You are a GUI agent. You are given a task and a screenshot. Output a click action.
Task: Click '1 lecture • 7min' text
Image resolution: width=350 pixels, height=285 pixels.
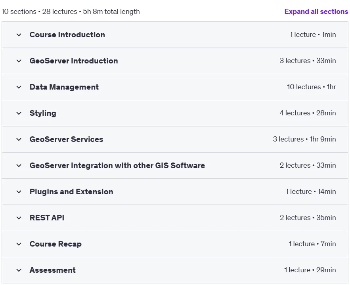(312, 244)
